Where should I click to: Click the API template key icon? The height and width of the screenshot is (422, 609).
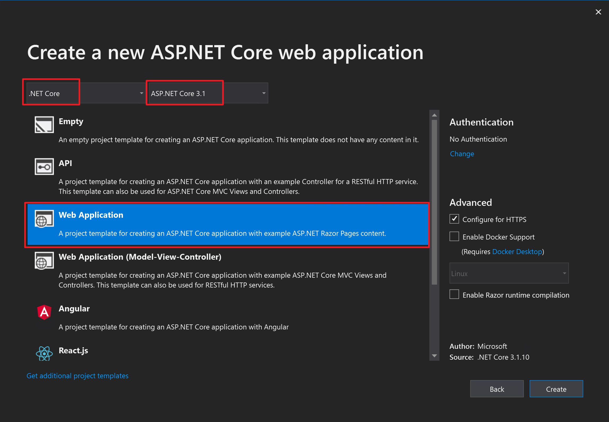point(44,167)
